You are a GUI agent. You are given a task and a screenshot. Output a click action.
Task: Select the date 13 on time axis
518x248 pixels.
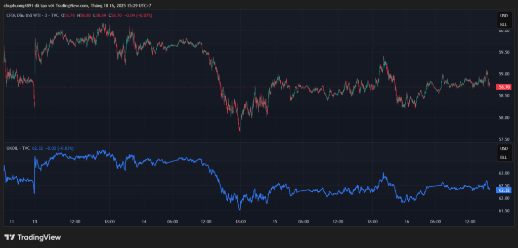34,222
